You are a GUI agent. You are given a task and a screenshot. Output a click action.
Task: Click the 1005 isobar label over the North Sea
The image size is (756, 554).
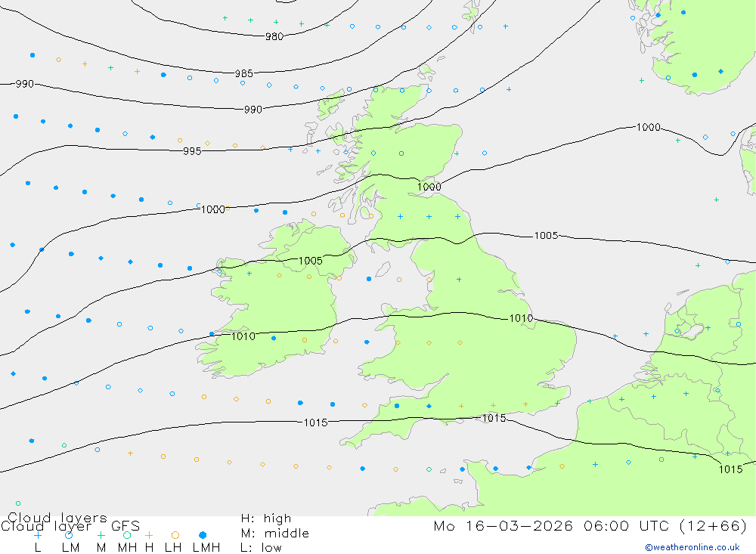tap(547, 235)
